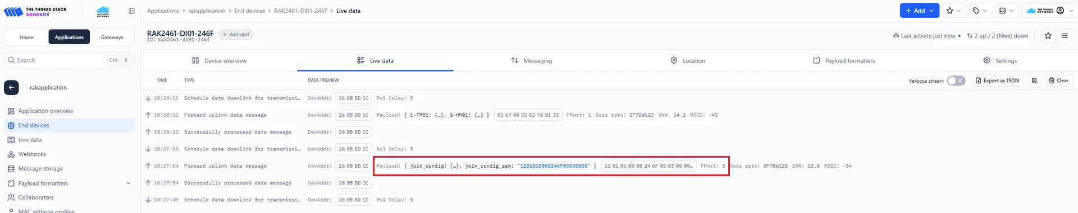Click the 2 up / 2 (Nwk) down counter
The width and height of the screenshot is (1078, 213).
(998, 36)
